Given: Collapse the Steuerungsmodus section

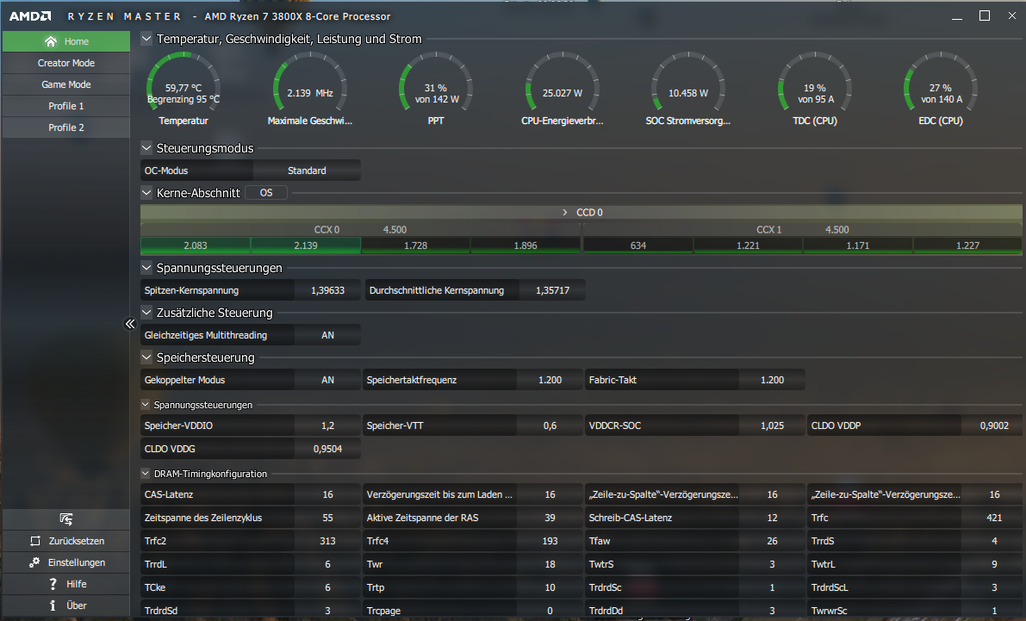Looking at the screenshot, I should coord(146,148).
